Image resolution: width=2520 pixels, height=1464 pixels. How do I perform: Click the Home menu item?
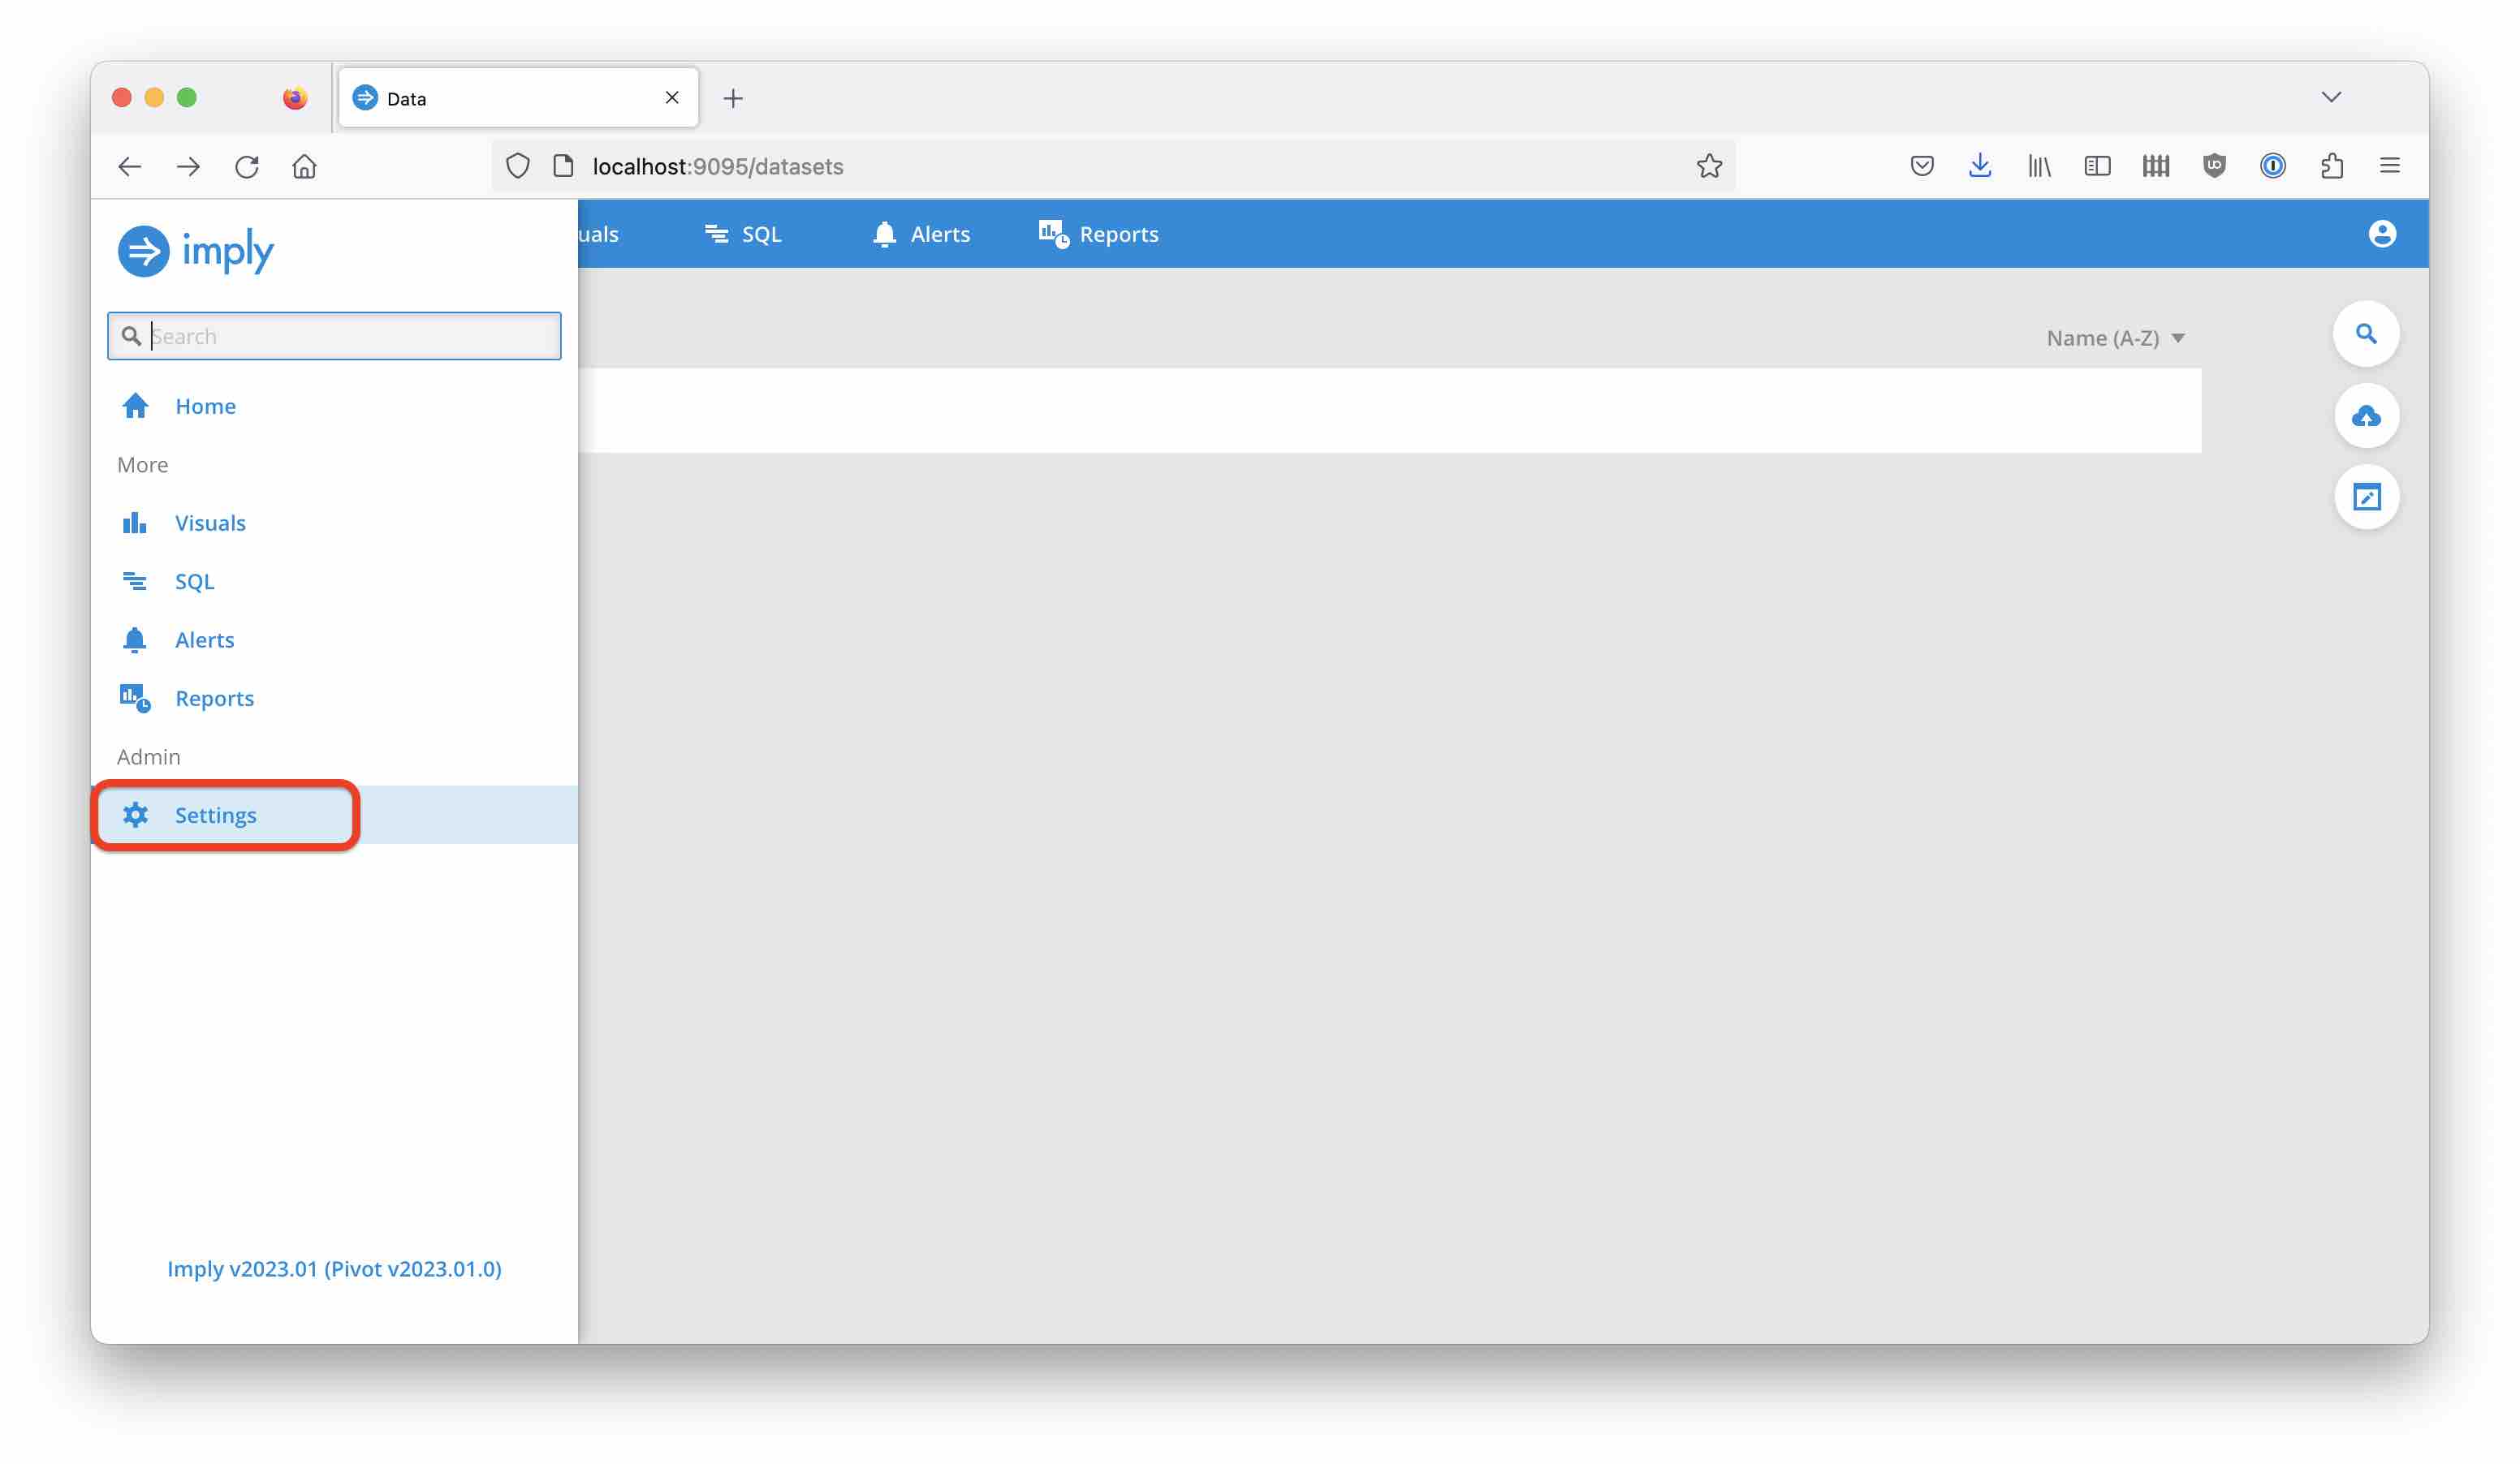205,404
